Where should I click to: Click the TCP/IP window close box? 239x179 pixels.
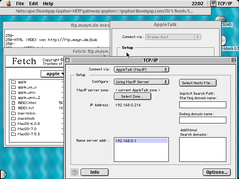click(68, 60)
